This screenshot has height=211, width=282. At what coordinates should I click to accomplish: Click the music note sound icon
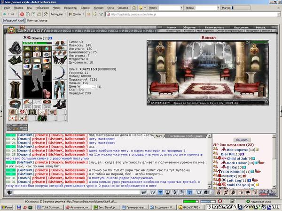[190, 193]
